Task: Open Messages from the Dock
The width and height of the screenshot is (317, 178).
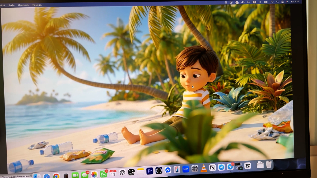Action: coord(85,175)
